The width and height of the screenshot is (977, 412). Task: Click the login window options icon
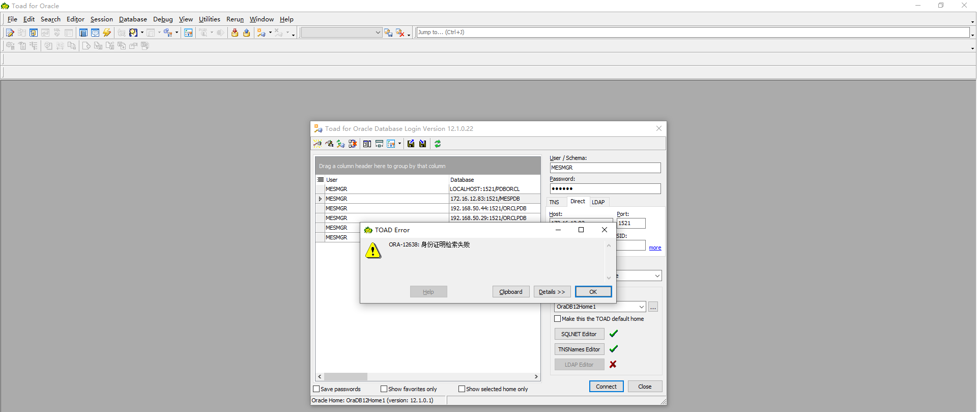391,144
